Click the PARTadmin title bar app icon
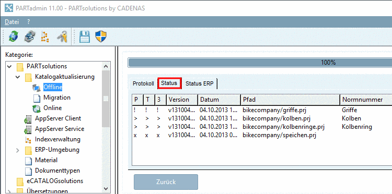 click(x=9, y=8)
